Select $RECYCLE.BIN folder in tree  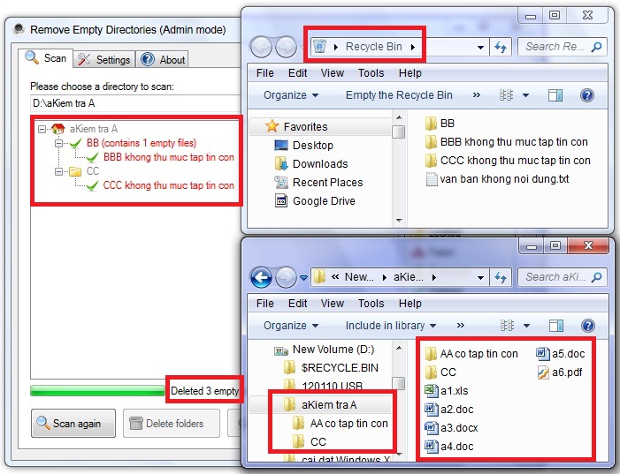pos(332,368)
